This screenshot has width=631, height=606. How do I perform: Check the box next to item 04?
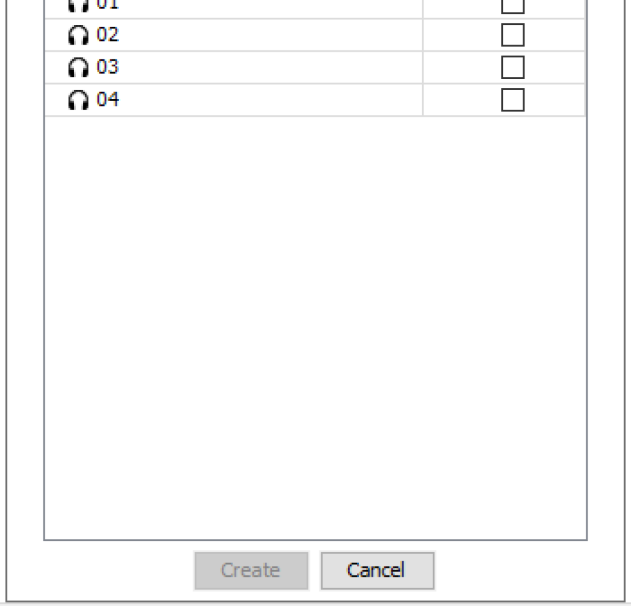point(512,100)
